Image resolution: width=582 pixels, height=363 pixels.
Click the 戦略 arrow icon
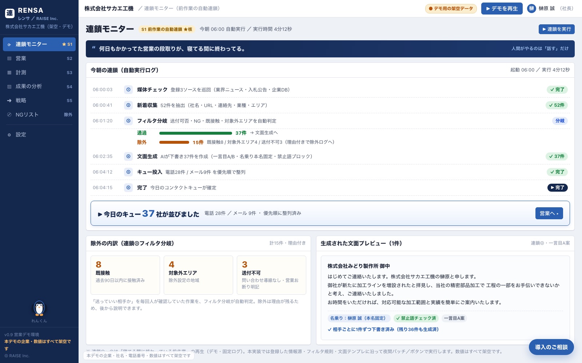pyautogui.click(x=9, y=101)
